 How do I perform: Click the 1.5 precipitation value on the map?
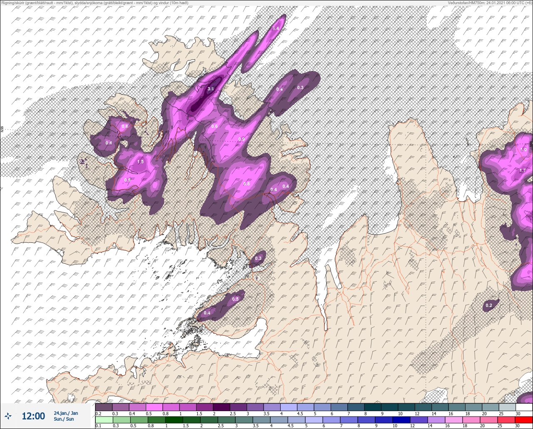click(140, 162)
